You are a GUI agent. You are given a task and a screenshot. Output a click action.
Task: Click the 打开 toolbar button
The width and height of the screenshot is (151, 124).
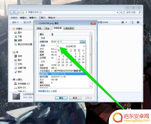click(x=27, y=22)
